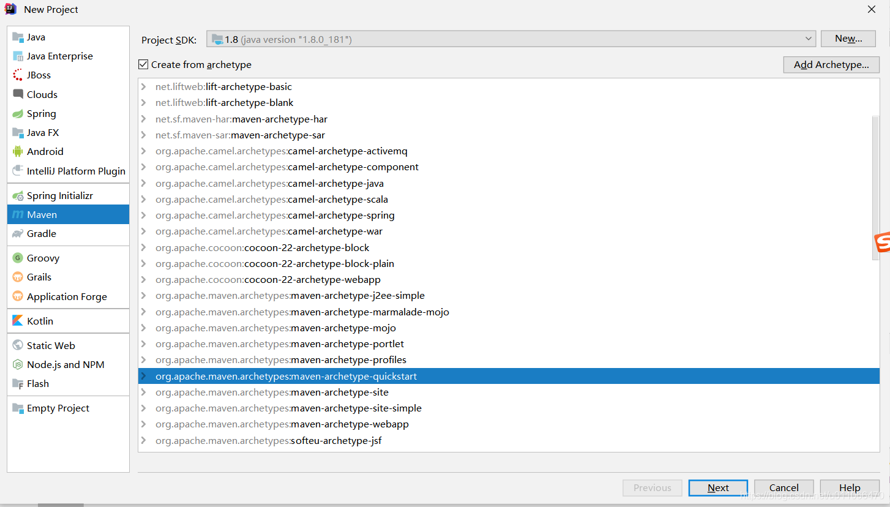This screenshot has width=890, height=507.
Task: Click the Android robot icon
Action: pyautogui.click(x=18, y=152)
